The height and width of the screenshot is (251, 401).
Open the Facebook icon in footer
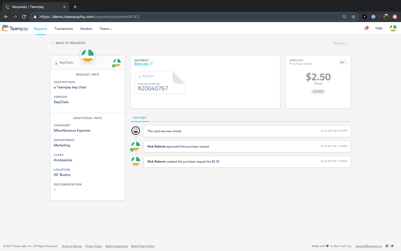[x=387, y=246]
